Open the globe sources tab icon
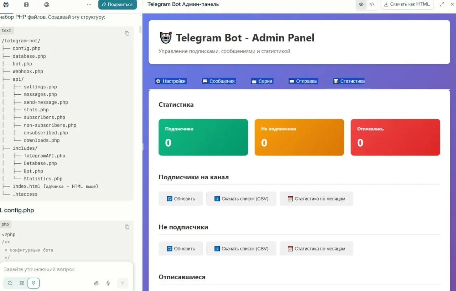 tap(47, 5)
